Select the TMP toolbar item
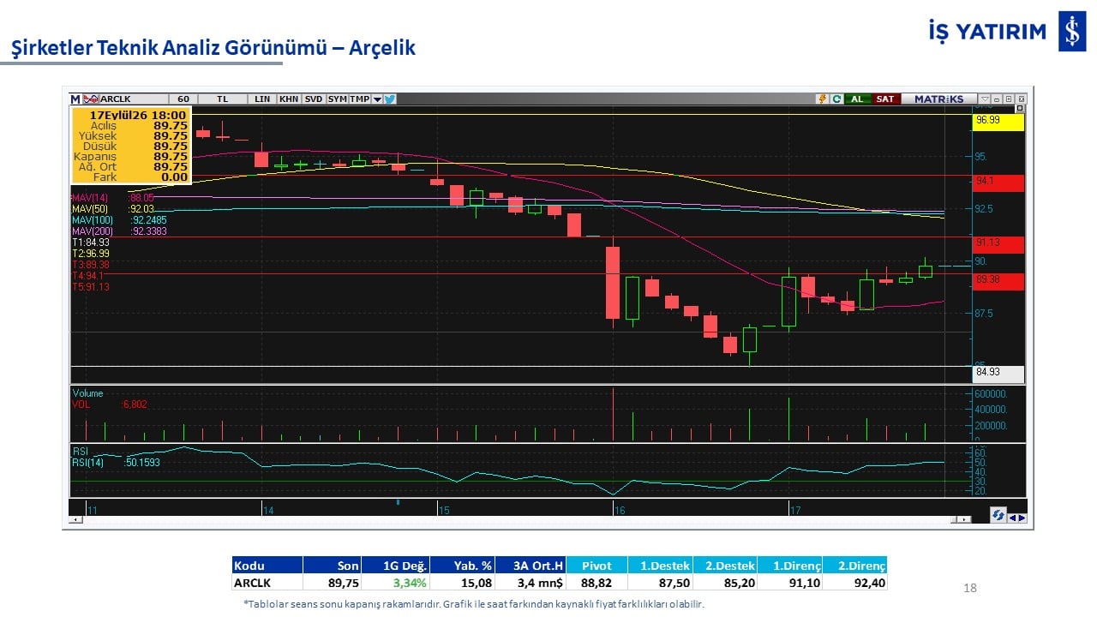 point(359,99)
